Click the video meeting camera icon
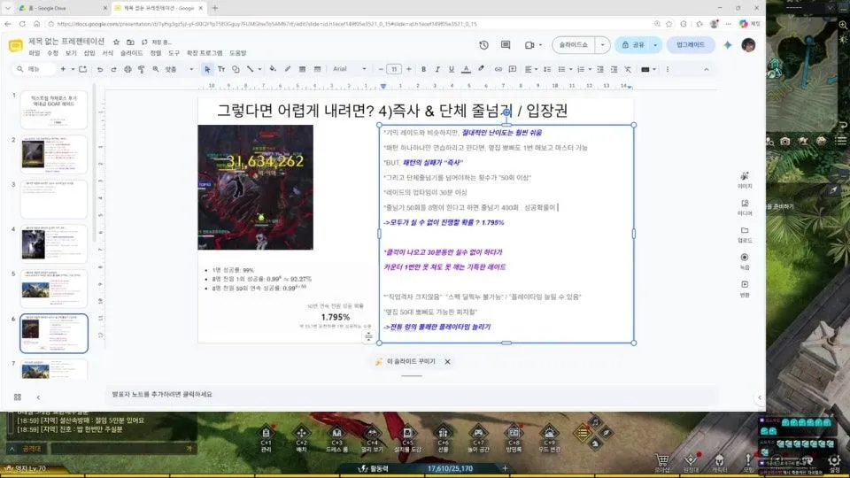This screenshot has width=850, height=478. (x=529, y=45)
